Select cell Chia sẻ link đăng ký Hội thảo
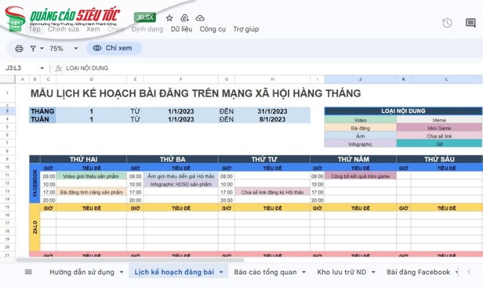 click(273, 192)
